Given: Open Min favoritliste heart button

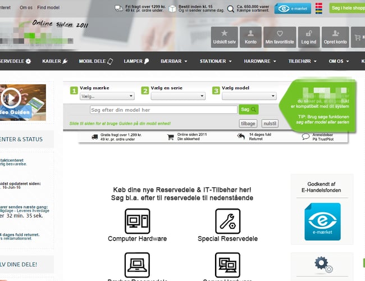Looking at the screenshot, I should coord(280,37).
